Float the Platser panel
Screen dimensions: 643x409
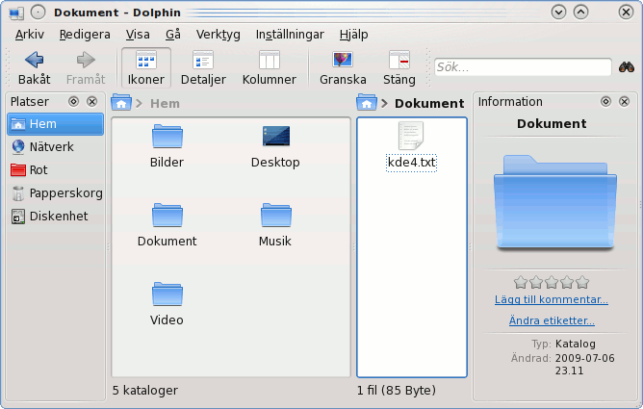pyautogui.click(x=73, y=101)
